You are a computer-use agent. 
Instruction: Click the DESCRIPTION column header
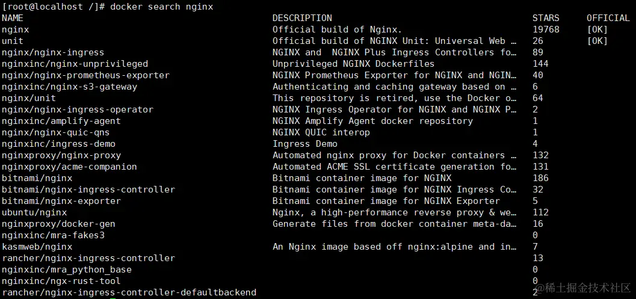(302, 18)
